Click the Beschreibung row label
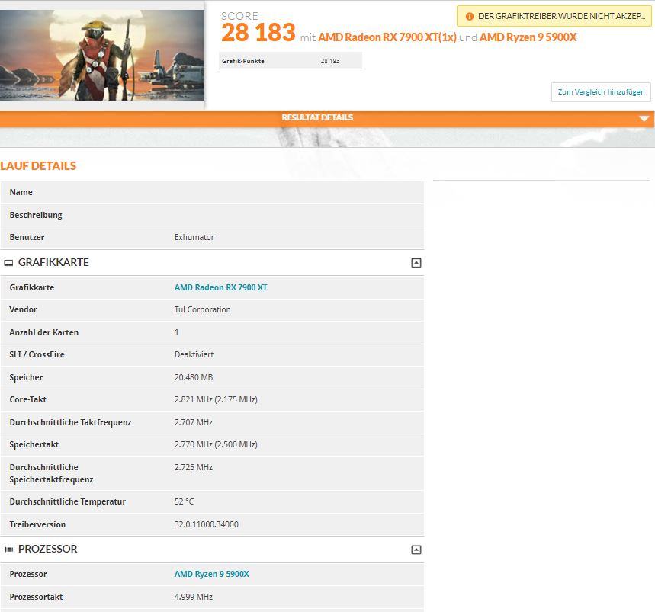This screenshot has width=655, height=612. 36,215
